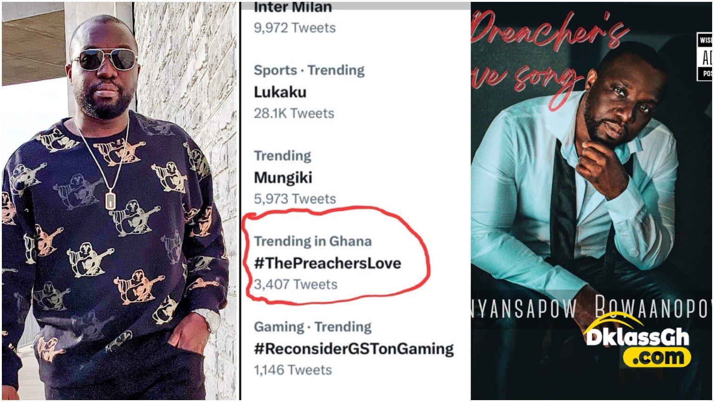714x402 pixels.
Task: Select the Preacher's Love Song cover art
Action: tap(591, 201)
